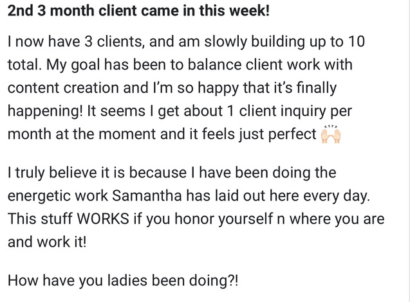
Task: Click the name Samantha in the post
Action: [147, 195]
